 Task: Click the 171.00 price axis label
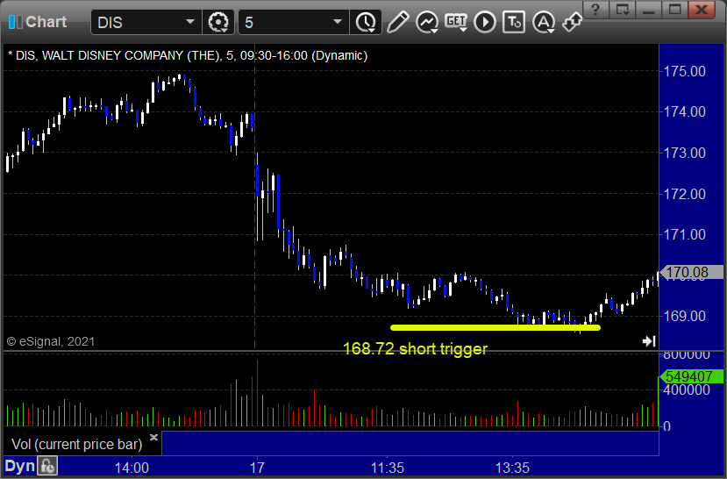pos(685,234)
